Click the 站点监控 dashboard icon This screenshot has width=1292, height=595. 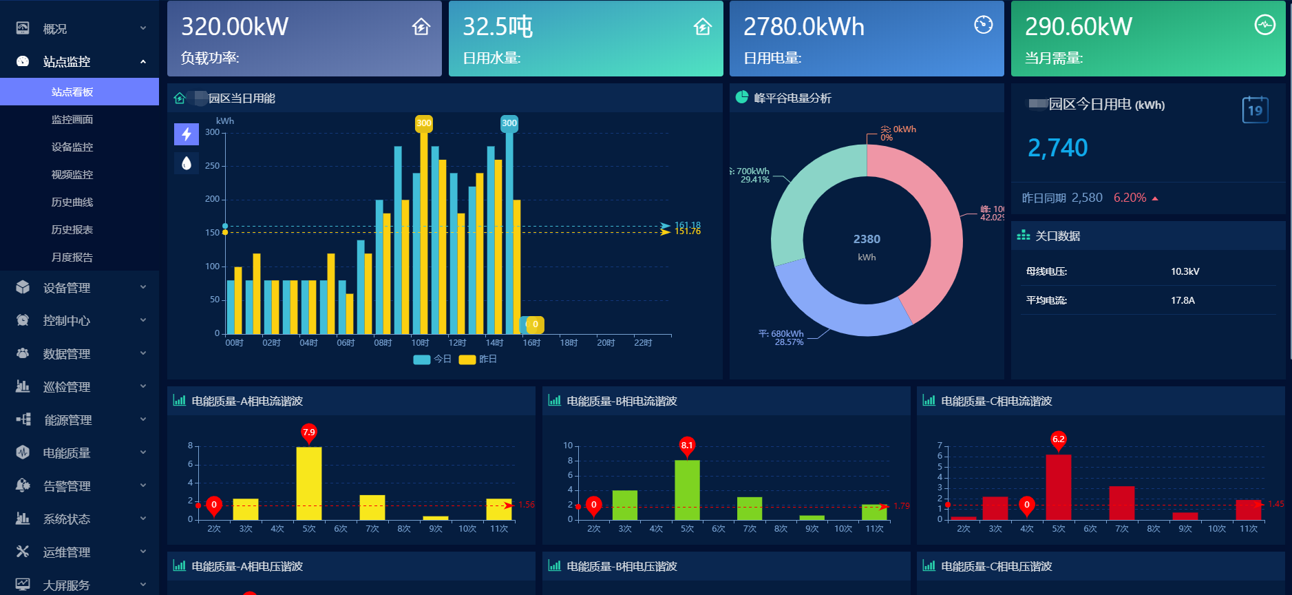pyautogui.click(x=23, y=61)
